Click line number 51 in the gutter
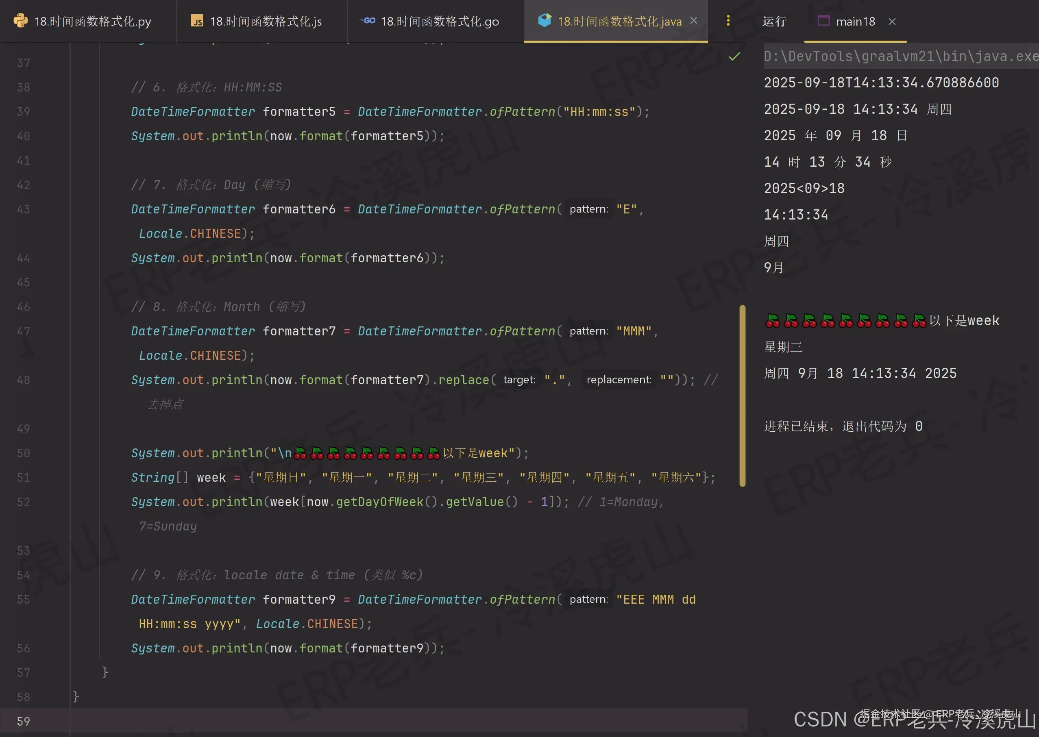 (x=23, y=477)
